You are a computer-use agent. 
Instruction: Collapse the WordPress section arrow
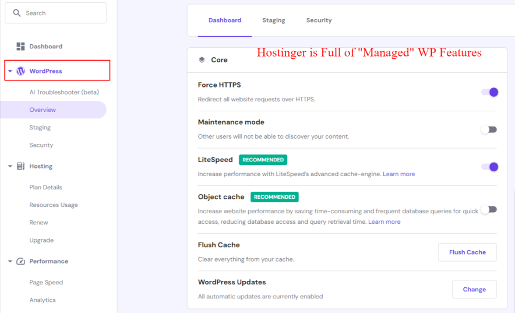10,71
